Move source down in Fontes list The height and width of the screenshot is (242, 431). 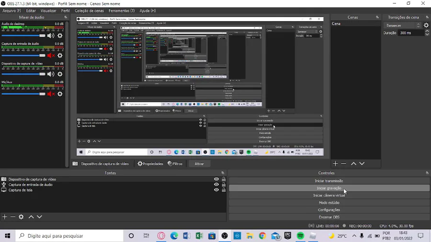39,217
